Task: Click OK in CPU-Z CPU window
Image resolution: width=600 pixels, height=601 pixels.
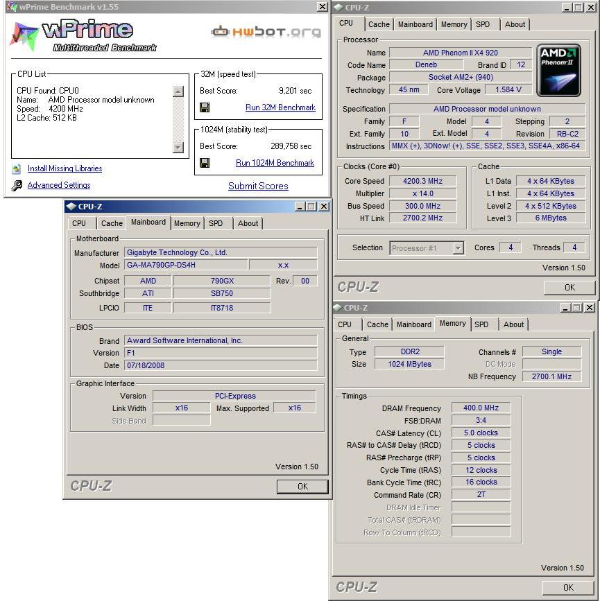Action: point(569,288)
